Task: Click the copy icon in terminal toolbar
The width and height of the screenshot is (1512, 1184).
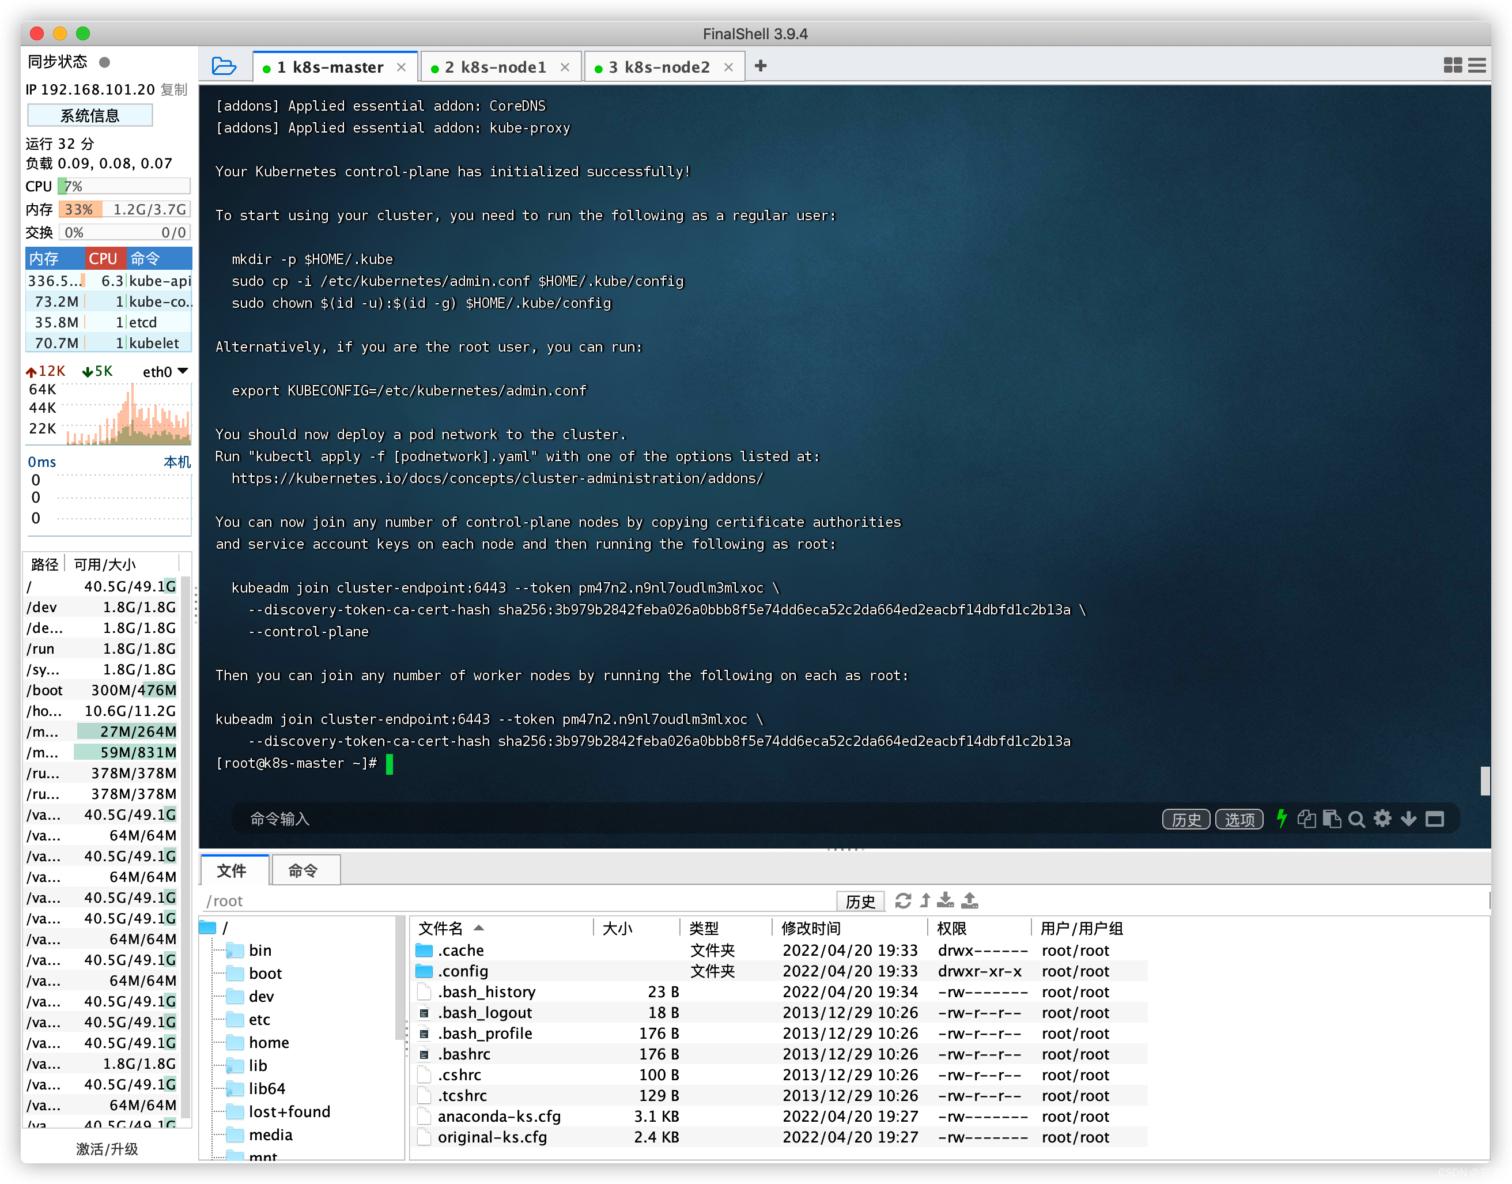Action: tap(1306, 820)
